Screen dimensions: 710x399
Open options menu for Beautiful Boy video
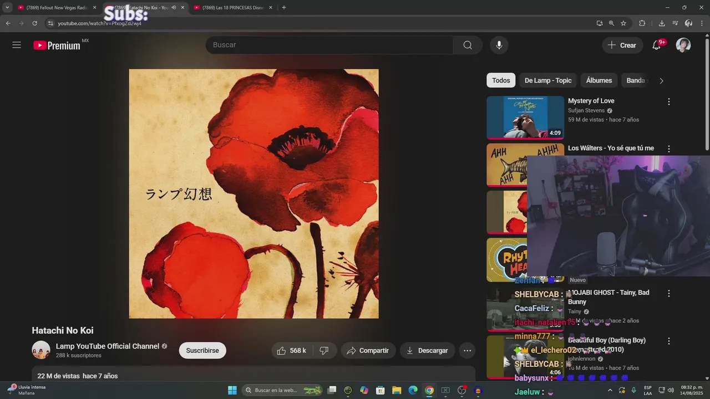[x=668, y=341]
